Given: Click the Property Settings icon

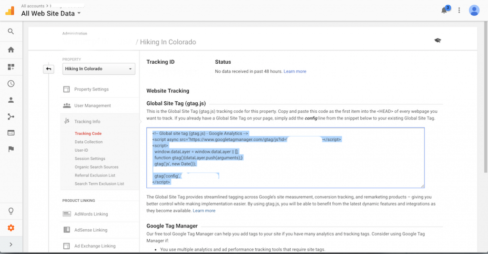Looking at the screenshot, I should [67, 89].
